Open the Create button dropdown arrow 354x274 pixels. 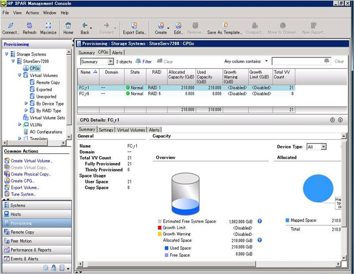coord(168,28)
